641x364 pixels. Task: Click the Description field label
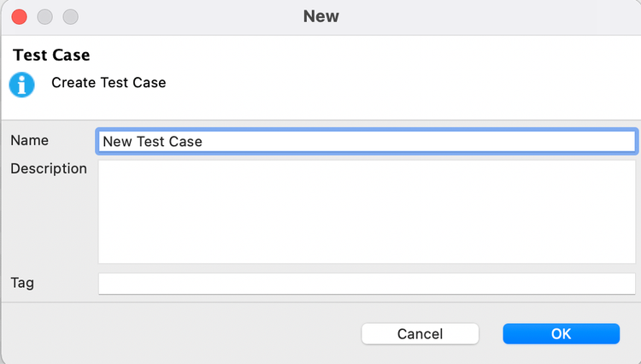(49, 168)
